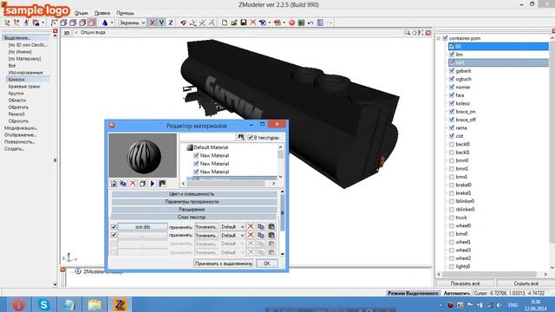Toggle the Y axis constraint button
The width and height of the screenshot is (555, 312).
pos(161,23)
